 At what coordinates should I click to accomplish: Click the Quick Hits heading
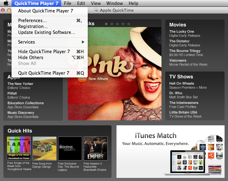click(20, 131)
